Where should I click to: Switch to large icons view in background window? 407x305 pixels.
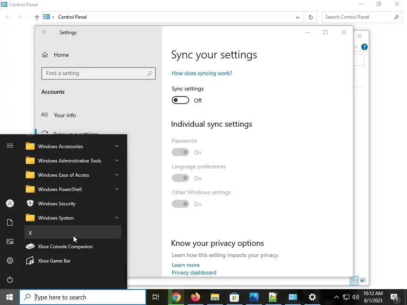363,280
